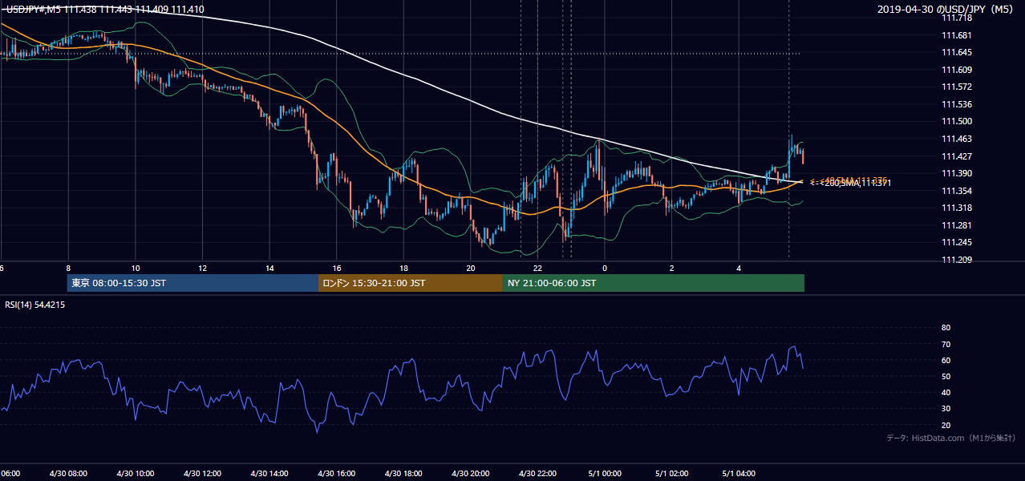Select the 東京 08:00-15:30 JST session bar
1025x481 pixels.
(192, 283)
